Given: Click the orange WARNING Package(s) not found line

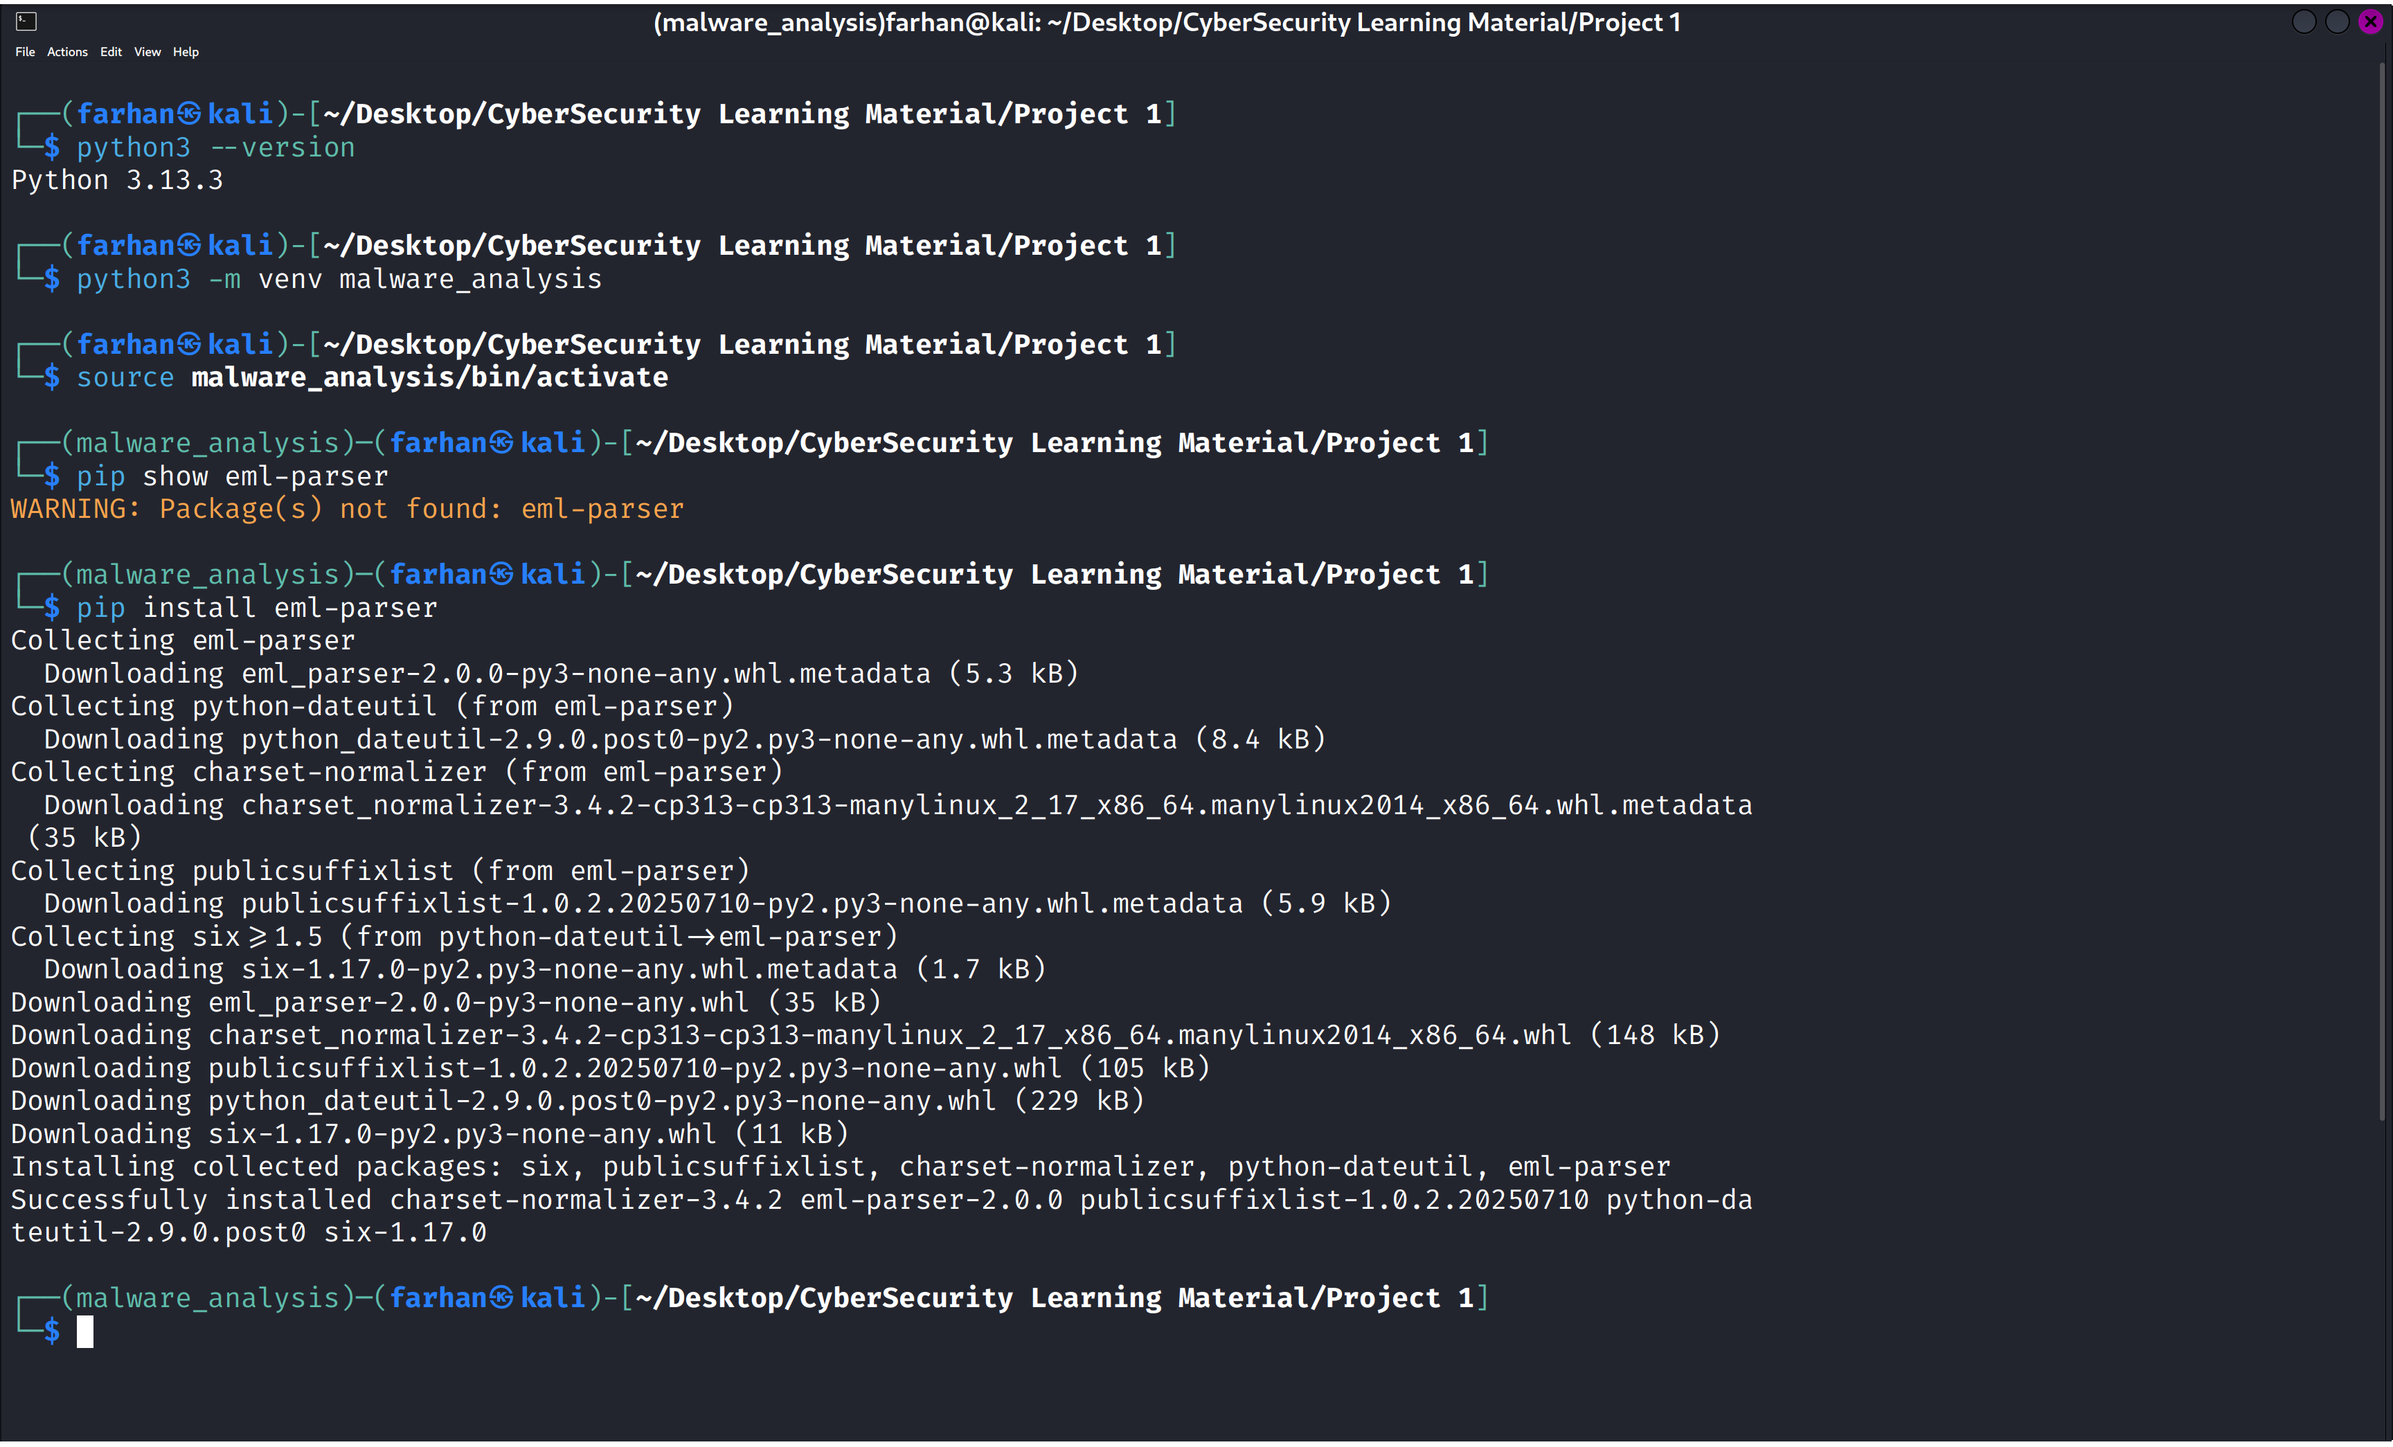Looking at the screenshot, I should 347,509.
